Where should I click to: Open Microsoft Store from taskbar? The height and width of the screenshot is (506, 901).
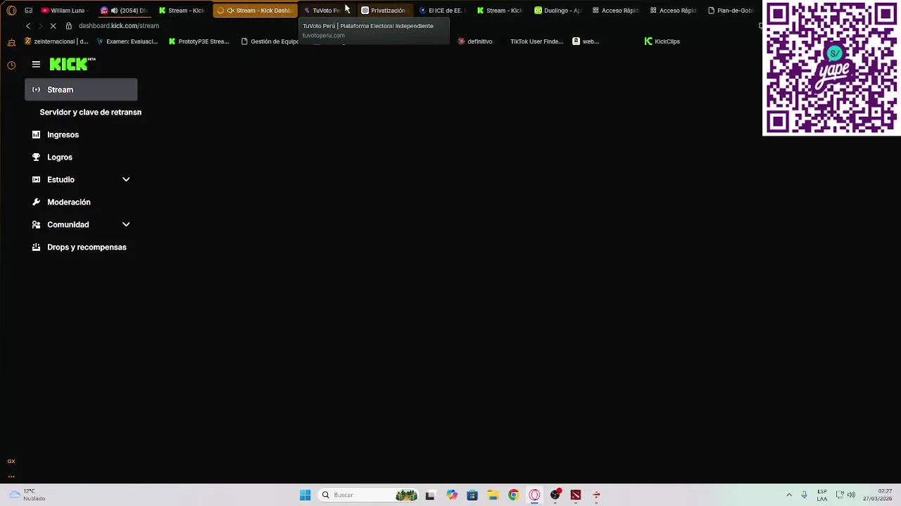(x=472, y=495)
